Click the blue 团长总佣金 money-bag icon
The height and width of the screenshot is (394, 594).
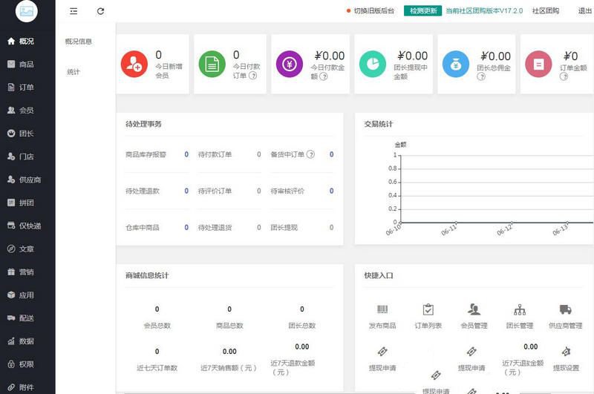[x=456, y=64]
